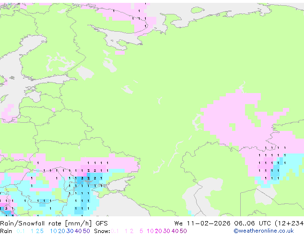Click the 'Snow:' legend label
The height and width of the screenshot is (235, 304).
pyautogui.click(x=102, y=231)
